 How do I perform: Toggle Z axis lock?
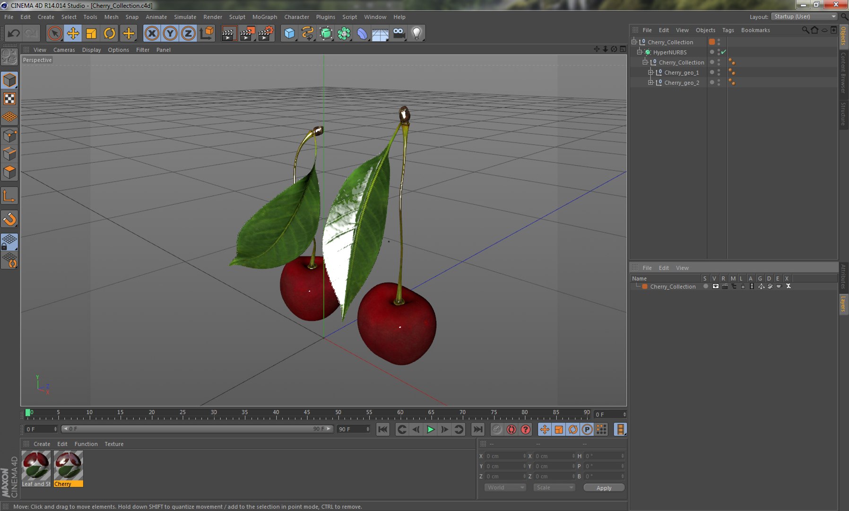click(188, 33)
